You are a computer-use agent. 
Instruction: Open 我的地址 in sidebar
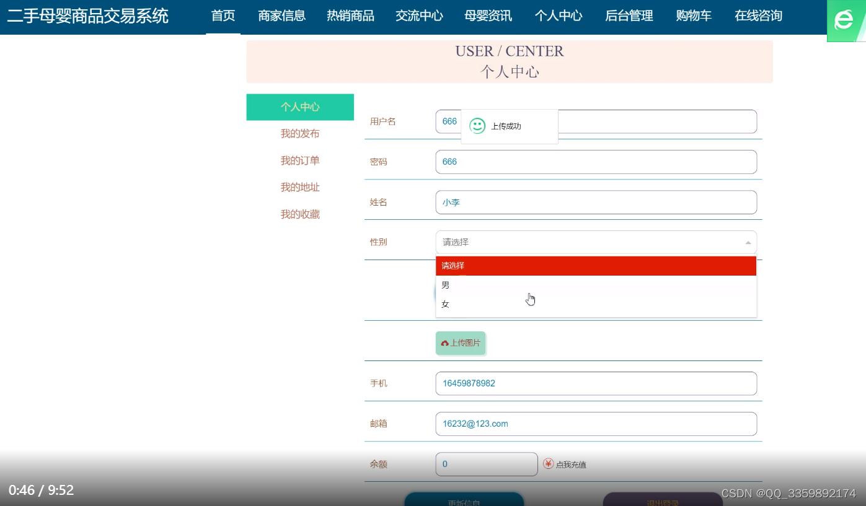(300, 188)
